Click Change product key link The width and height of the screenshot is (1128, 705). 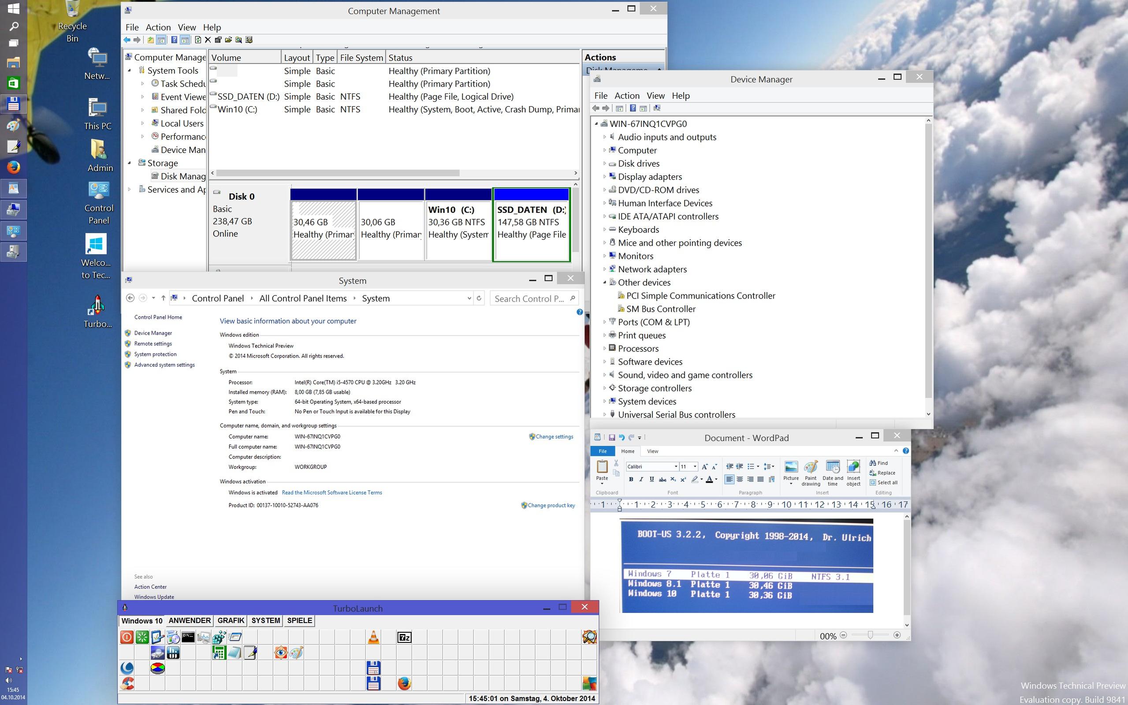coord(551,505)
